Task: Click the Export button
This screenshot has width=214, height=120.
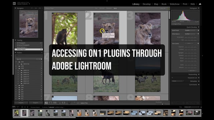Action: (x=36, y=103)
